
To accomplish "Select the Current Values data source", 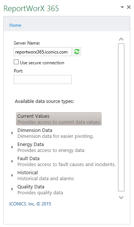I will (59, 119).
